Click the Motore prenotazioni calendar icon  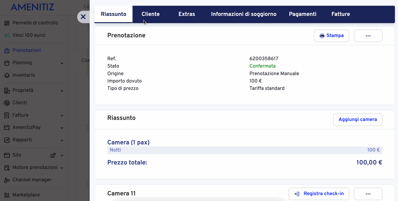coord(7,168)
